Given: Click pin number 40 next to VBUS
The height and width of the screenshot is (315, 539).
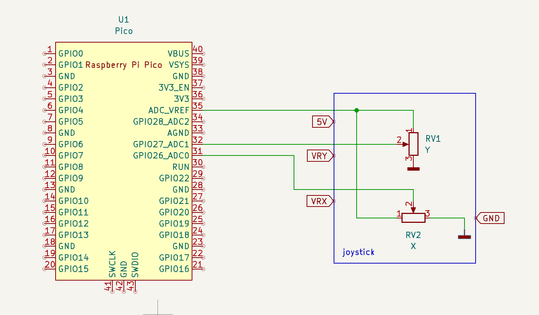Looking at the screenshot, I should tap(198, 49).
